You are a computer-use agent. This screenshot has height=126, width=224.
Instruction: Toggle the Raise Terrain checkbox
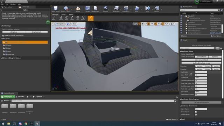coord(196,112)
